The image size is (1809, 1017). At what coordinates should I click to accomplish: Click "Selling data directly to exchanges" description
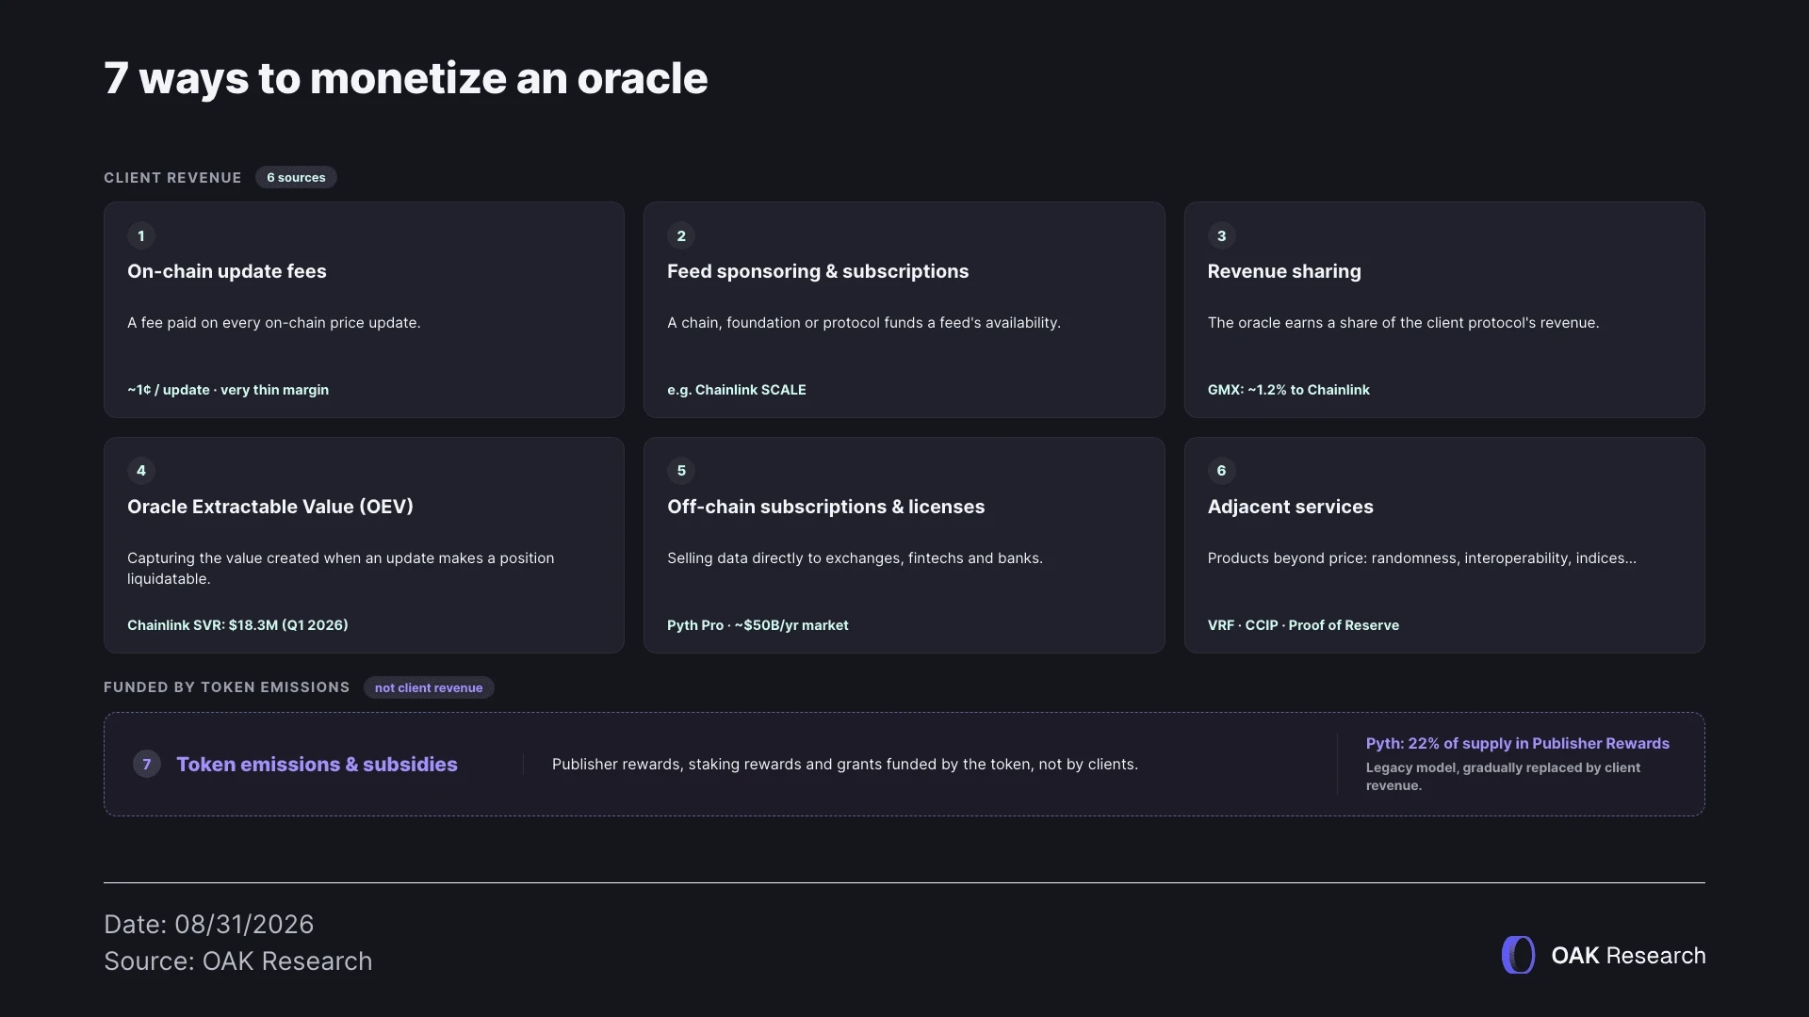pyautogui.click(x=856, y=558)
